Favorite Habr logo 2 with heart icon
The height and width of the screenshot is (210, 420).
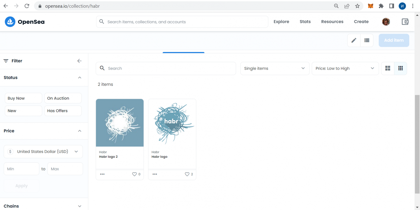tap(134, 174)
